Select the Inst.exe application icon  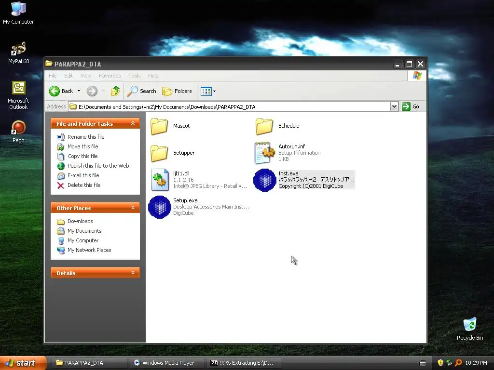(265, 180)
